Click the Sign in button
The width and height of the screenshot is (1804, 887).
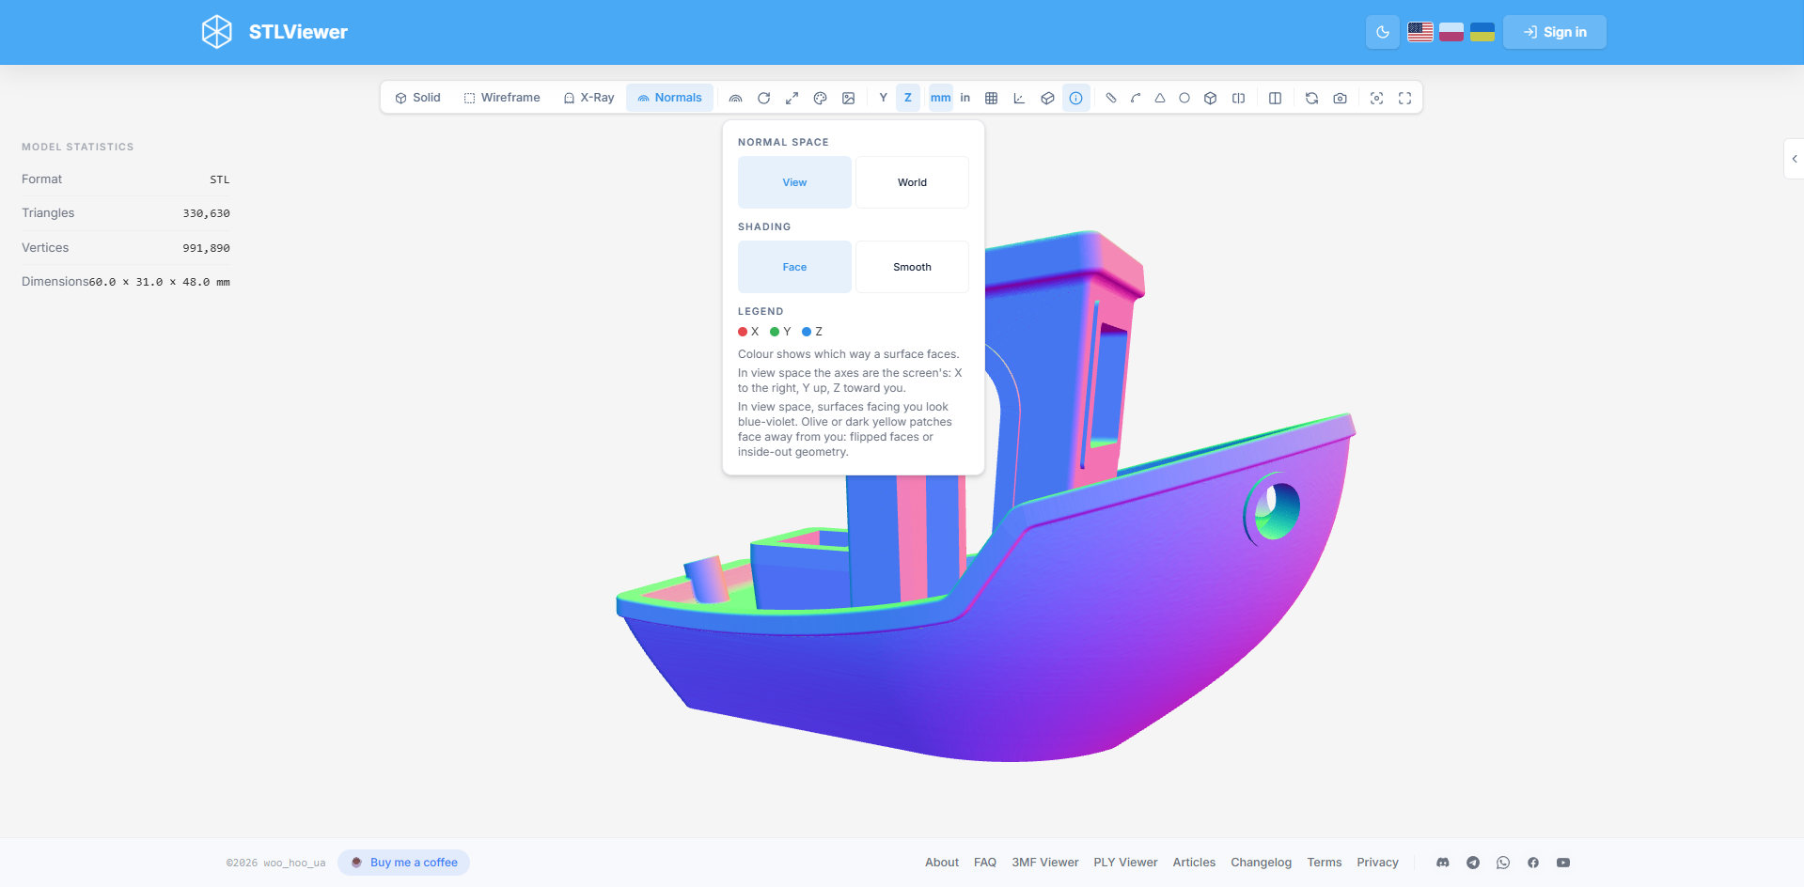point(1555,32)
